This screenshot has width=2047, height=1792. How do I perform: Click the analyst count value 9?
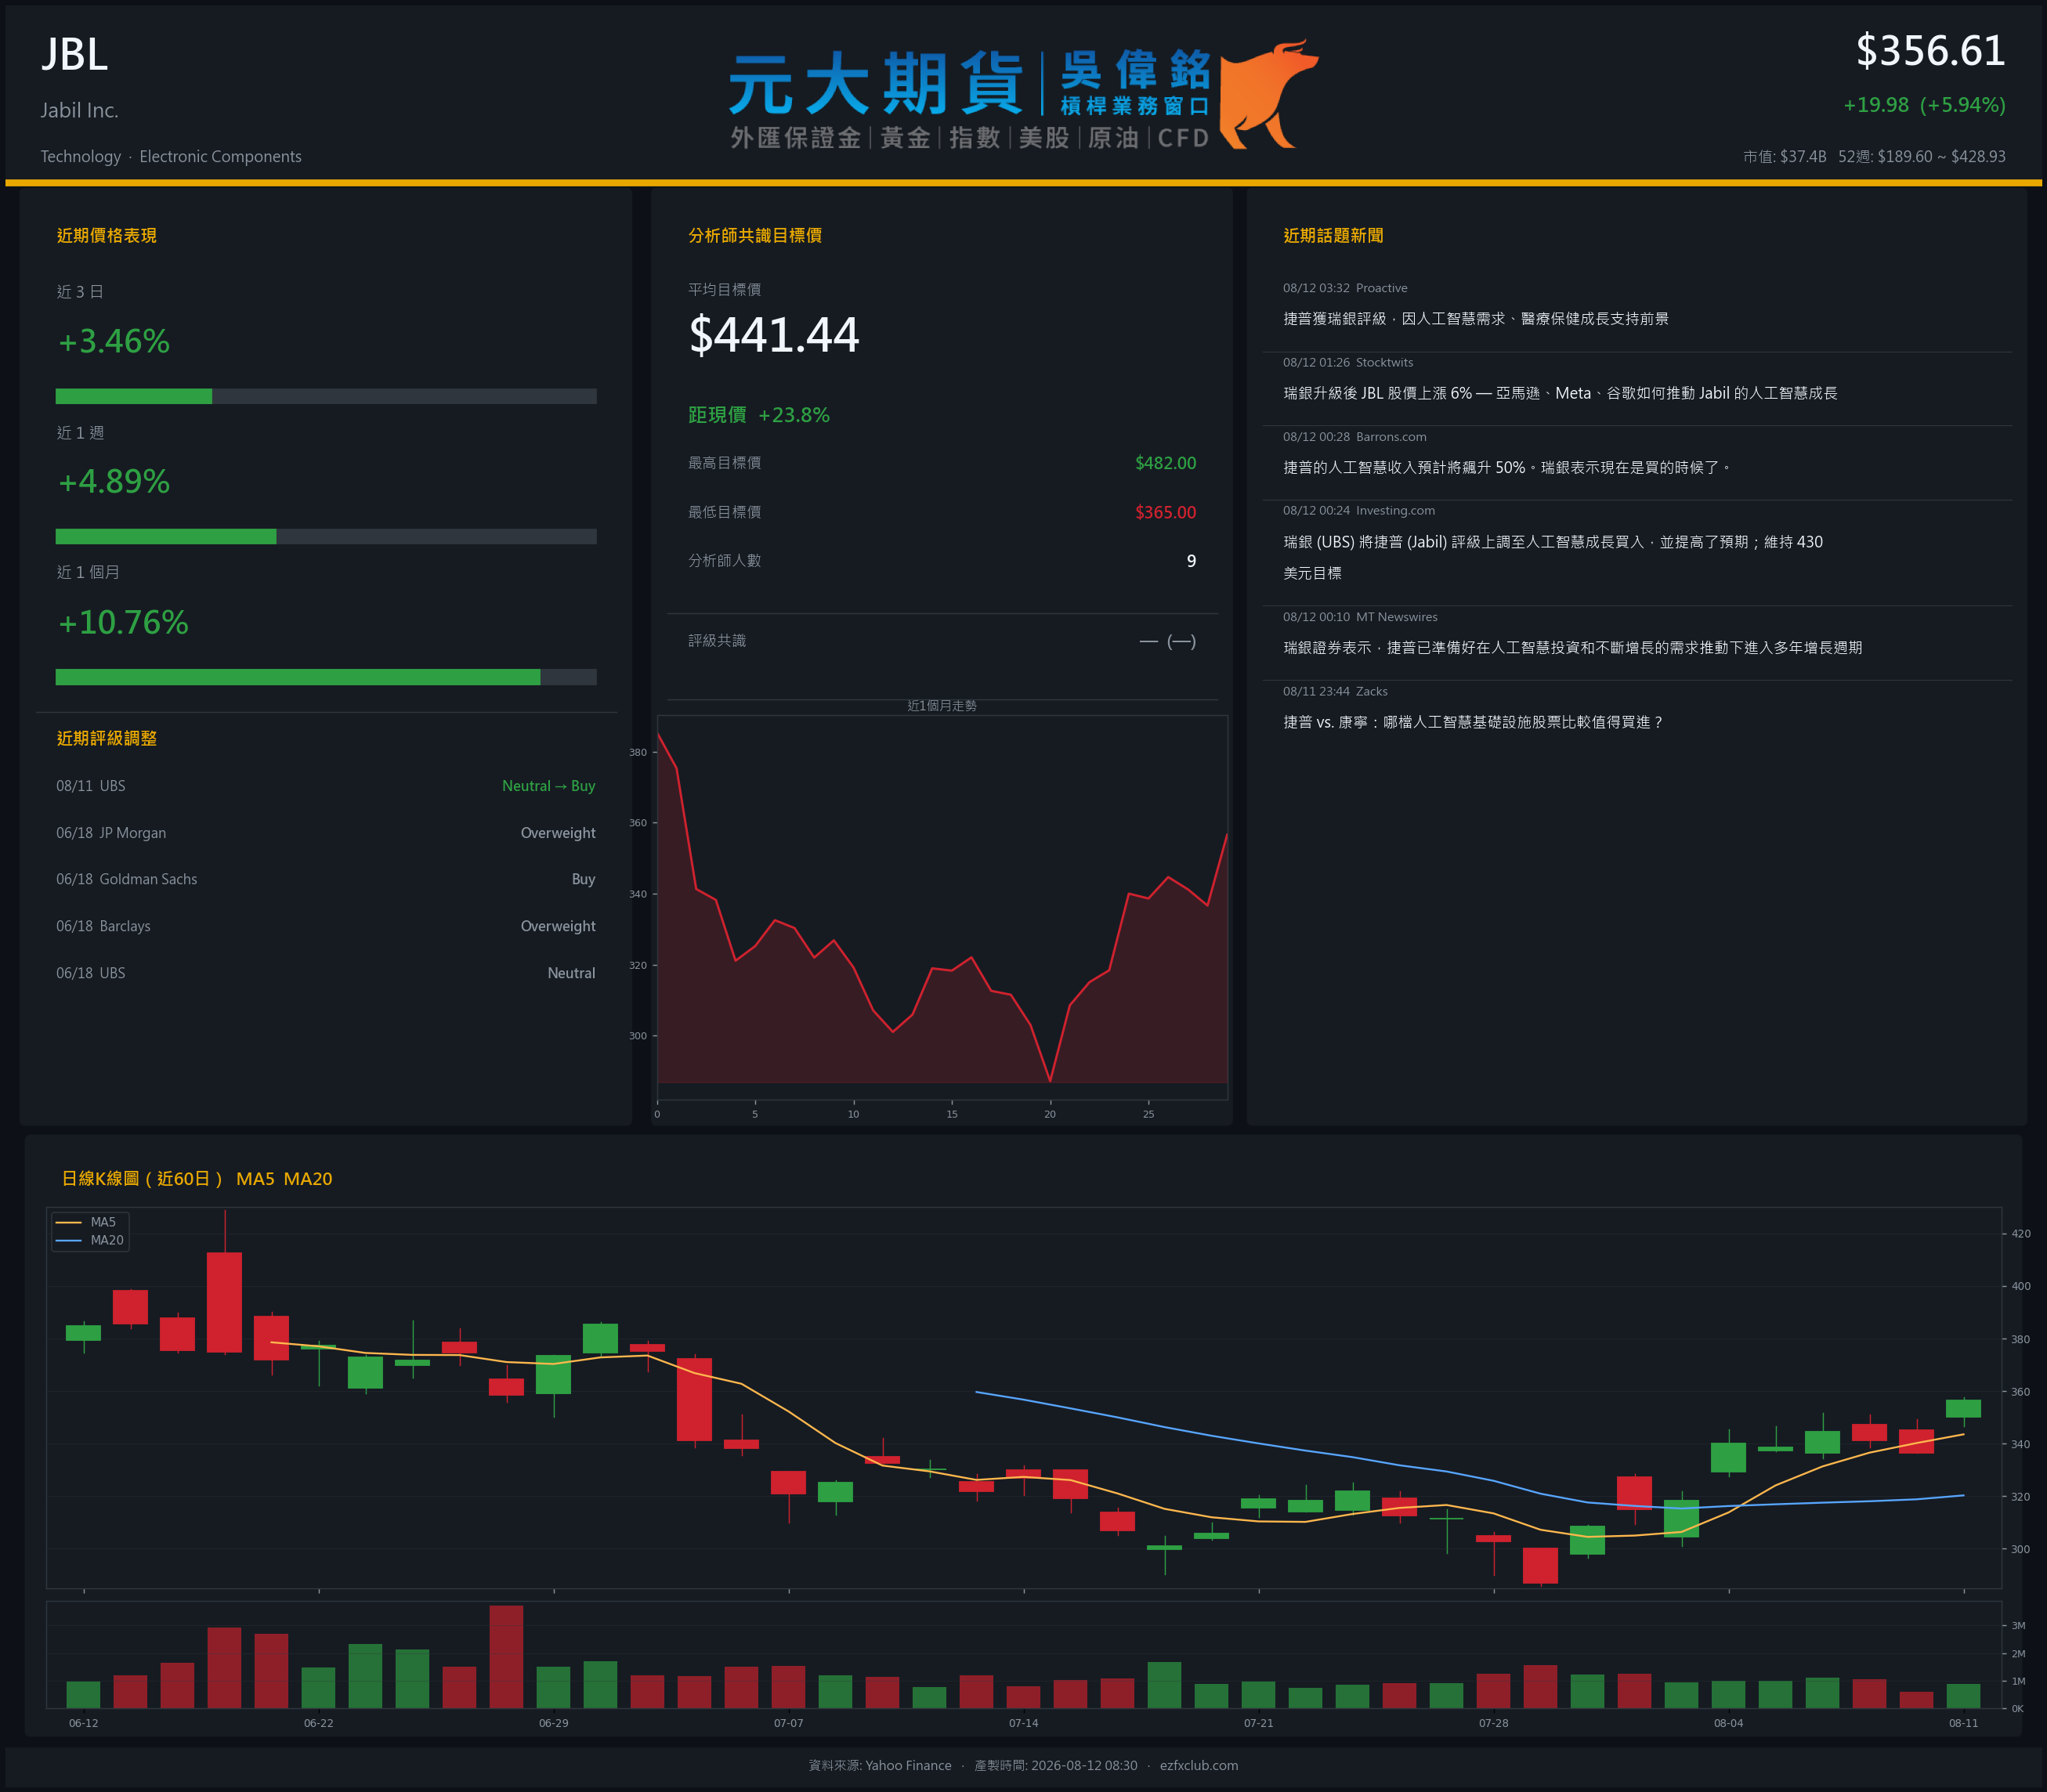tap(1191, 561)
